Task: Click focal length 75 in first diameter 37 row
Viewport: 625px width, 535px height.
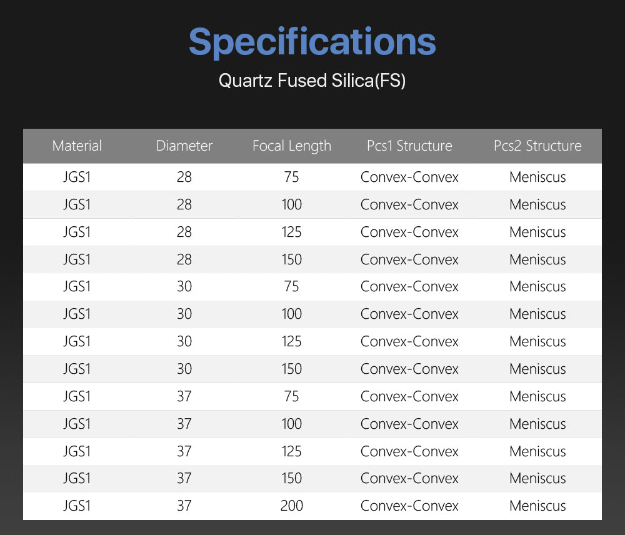Action: click(x=291, y=396)
